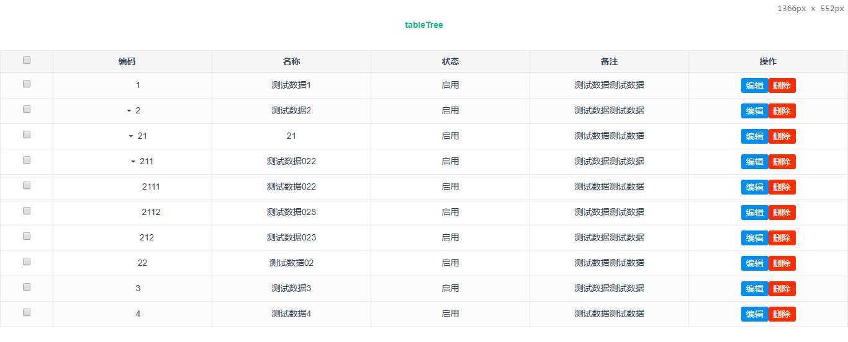
Task: Delete the 测试数据4 row
Action: point(782,314)
